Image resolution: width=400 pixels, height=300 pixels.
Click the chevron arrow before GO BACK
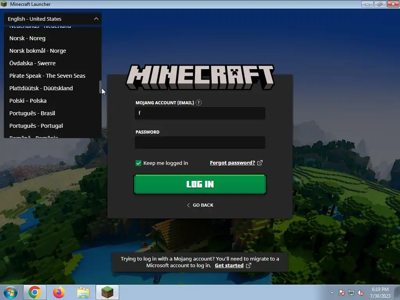pyautogui.click(x=188, y=205)
